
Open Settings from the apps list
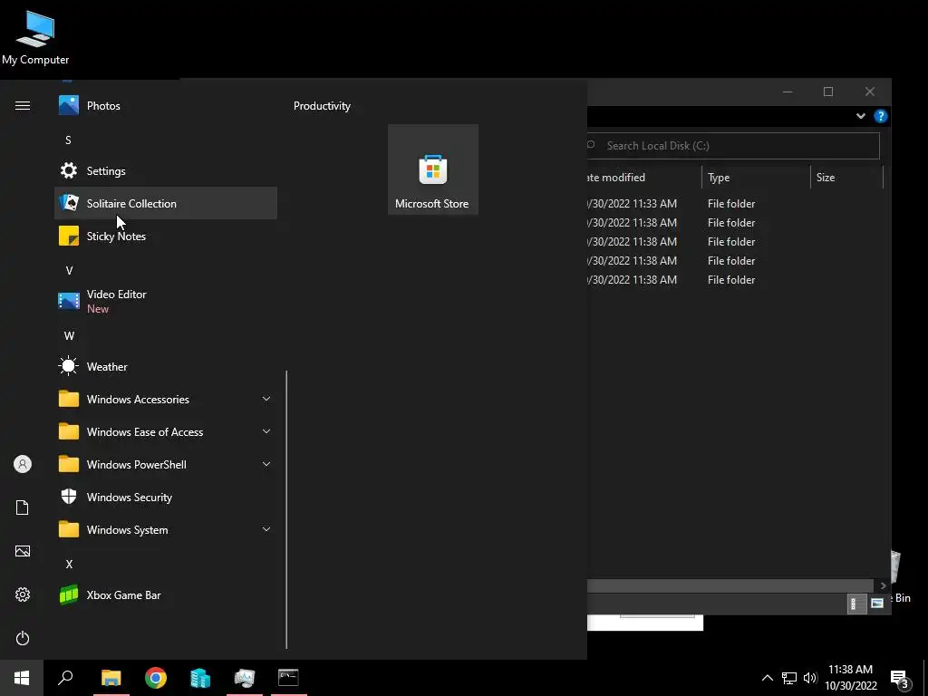(x=165, y=171)
